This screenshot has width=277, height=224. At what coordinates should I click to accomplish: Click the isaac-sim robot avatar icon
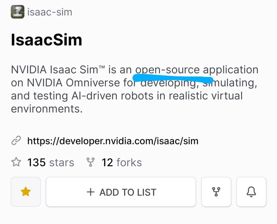pos(18,12)
